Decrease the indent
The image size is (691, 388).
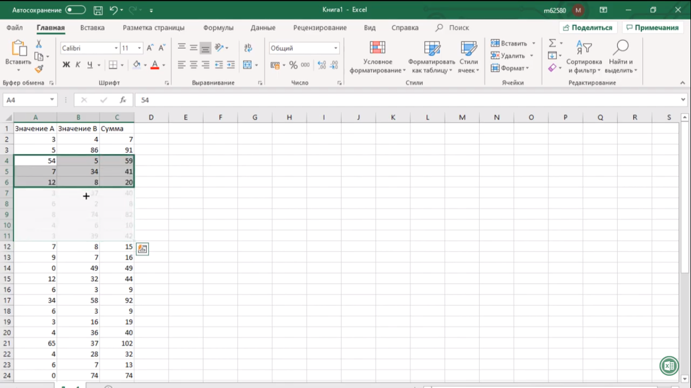[x=219, y=65]
